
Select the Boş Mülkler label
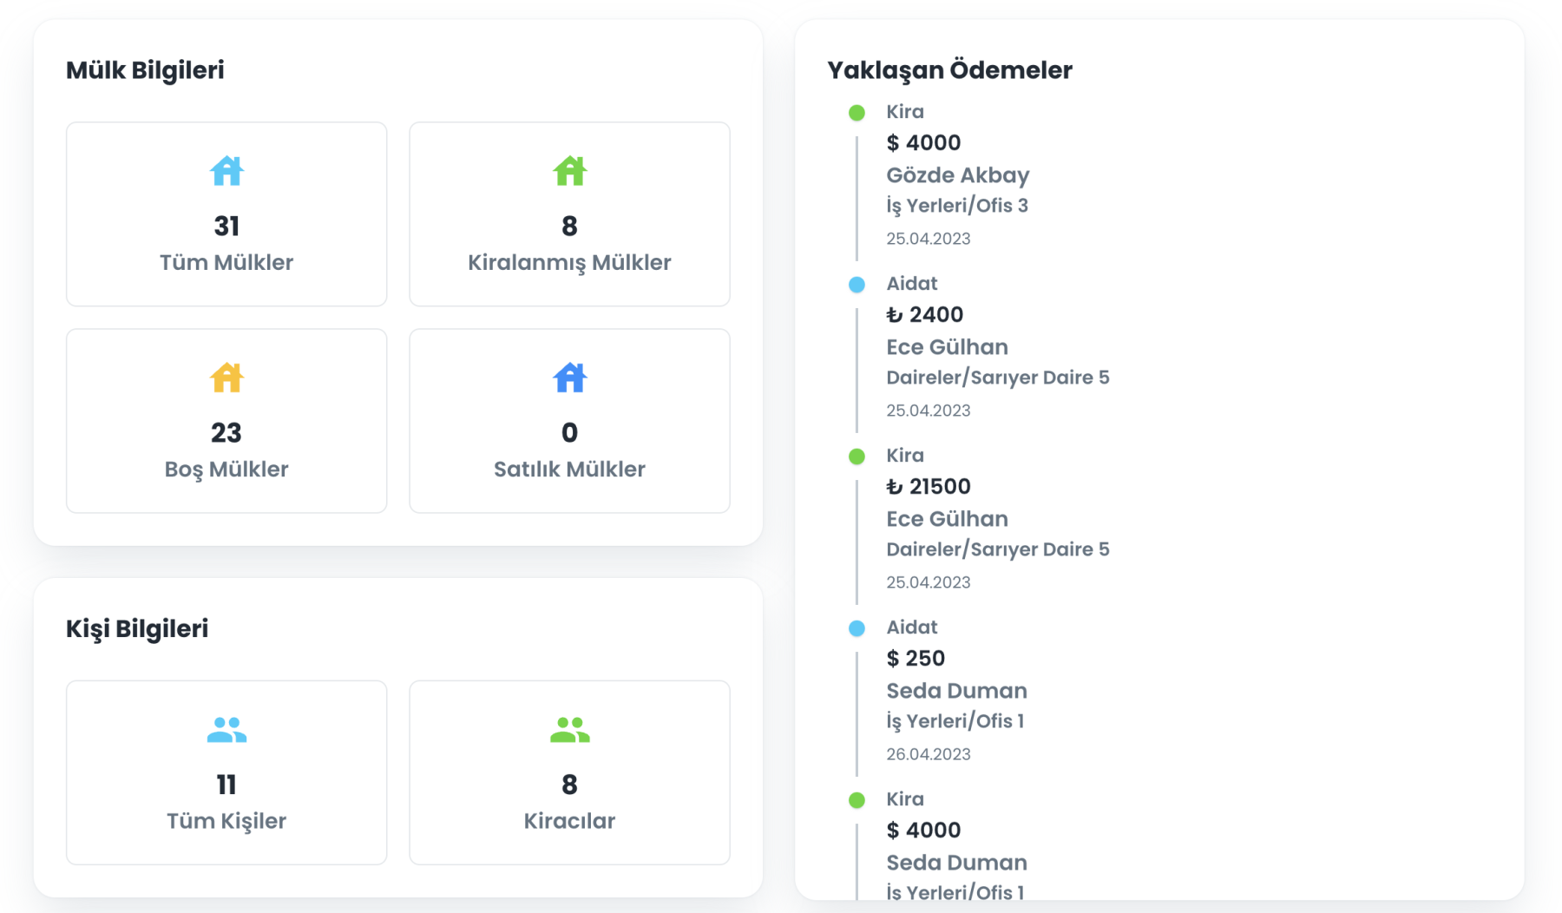226,469
